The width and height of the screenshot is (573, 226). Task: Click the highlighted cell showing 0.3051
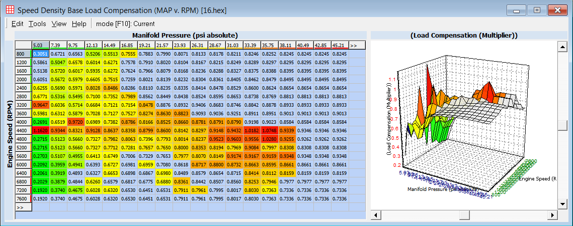click(40, 54)
